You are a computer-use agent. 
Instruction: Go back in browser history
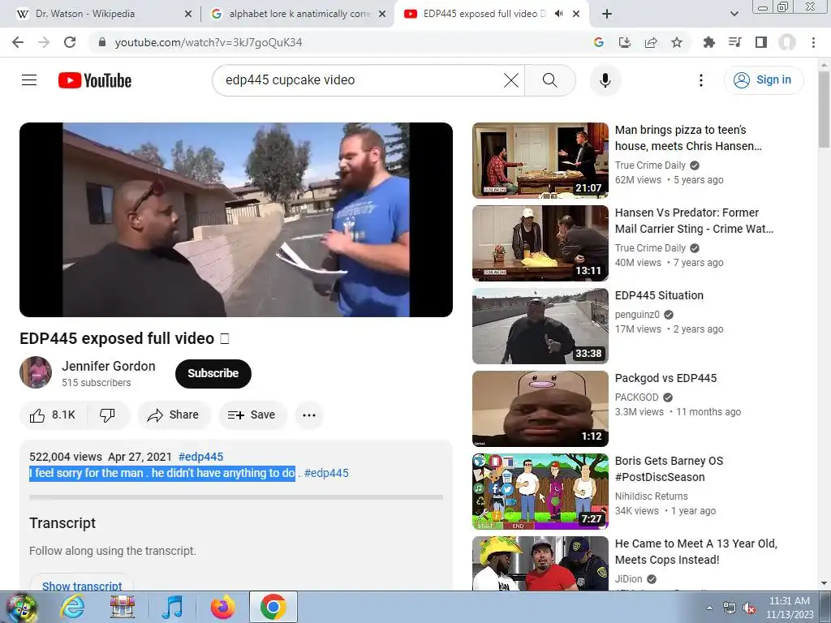[18, 42]
